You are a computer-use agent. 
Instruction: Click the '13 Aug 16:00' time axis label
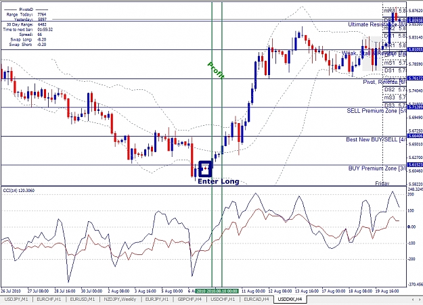click(x=307, y=291)
